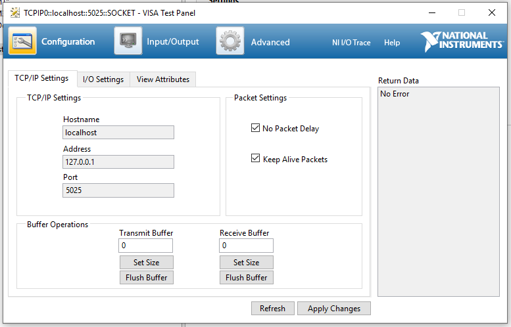Click the Advanced gear icon
The width and height of the screenshot is (511, 327).
(230, 41)
